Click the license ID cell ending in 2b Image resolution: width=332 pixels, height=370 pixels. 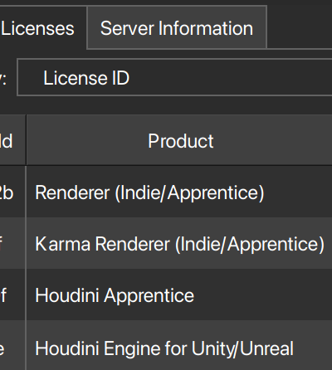[x=12, y=192]
